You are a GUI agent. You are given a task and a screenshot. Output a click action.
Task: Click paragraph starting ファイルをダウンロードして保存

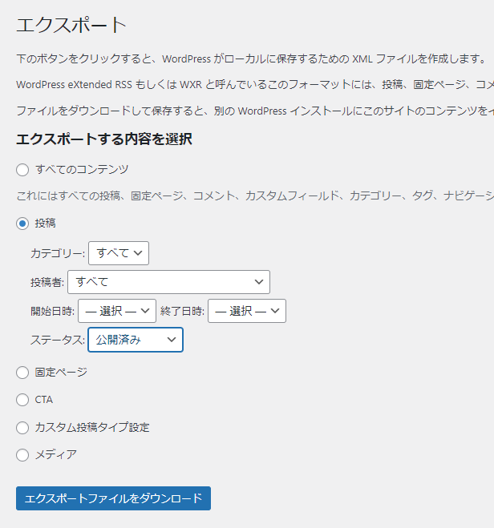click(255, 111)
